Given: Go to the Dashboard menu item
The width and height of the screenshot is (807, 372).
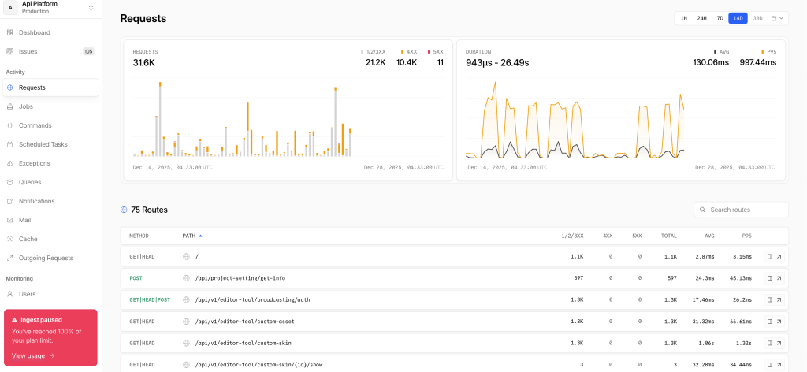Looking at the screenshot, I should click(35, 32).
